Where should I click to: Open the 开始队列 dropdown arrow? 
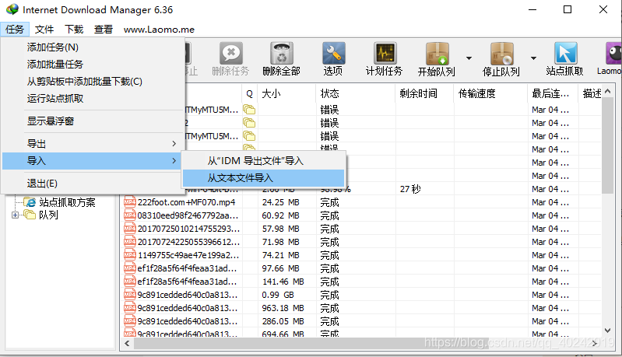click(469, 58)
